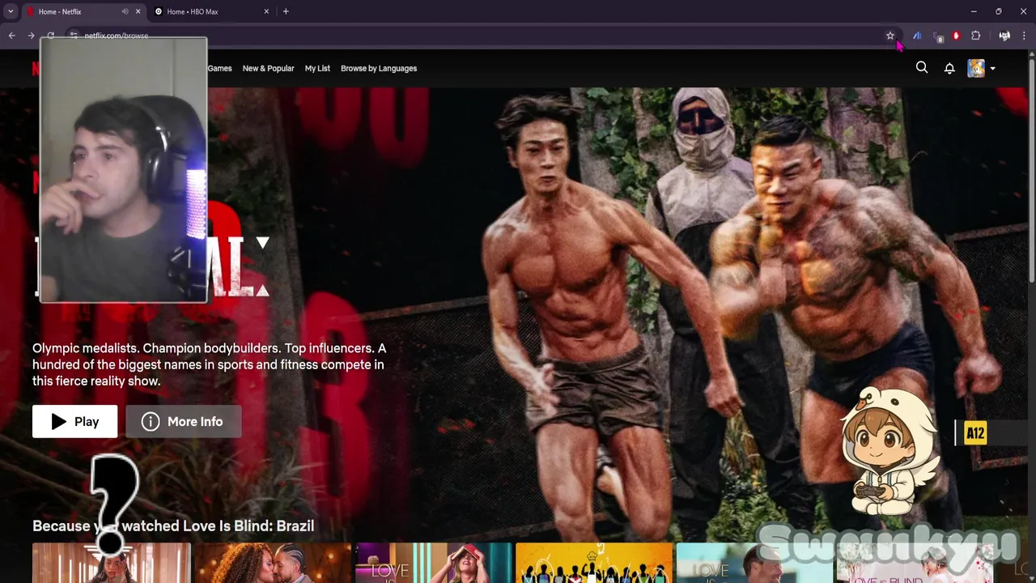
Task: Click the blue slashes extension icon
Action: coord(917,36)
